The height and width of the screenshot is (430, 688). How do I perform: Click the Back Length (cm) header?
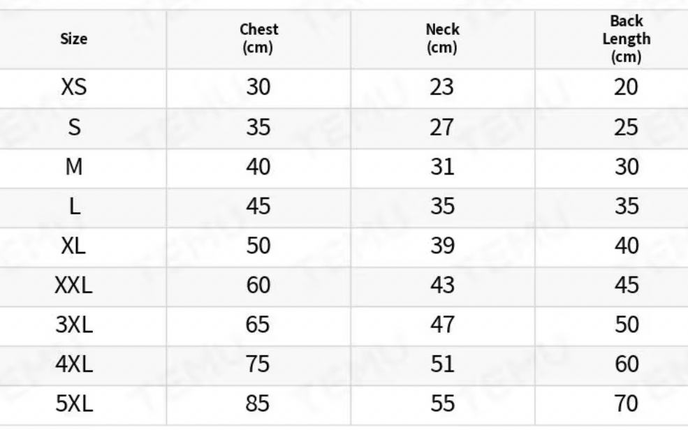627,39
